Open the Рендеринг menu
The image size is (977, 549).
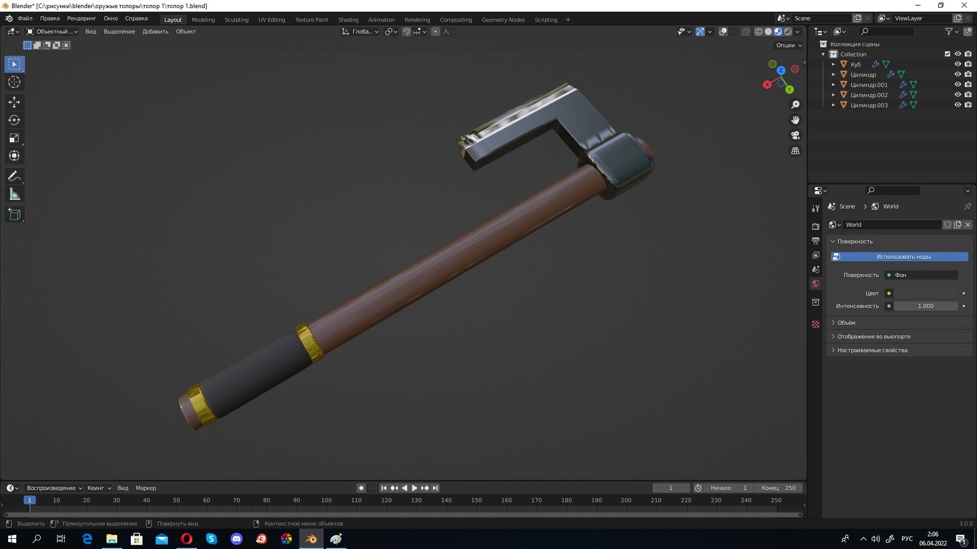point(81,18)
